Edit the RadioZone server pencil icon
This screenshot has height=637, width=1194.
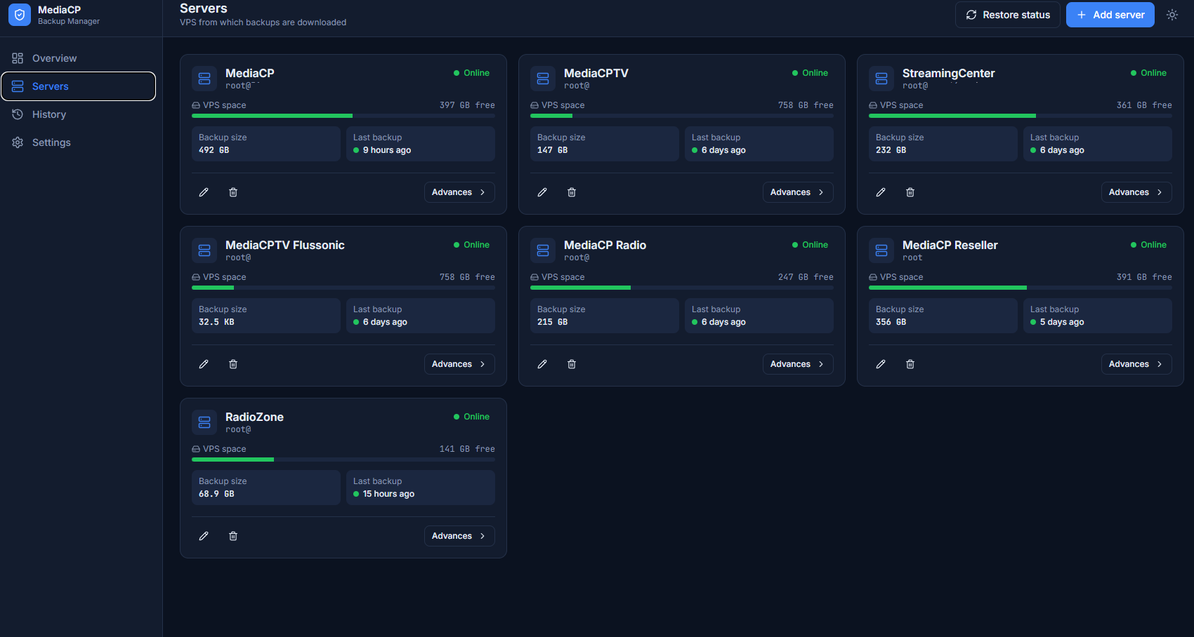tap(204, 536)
